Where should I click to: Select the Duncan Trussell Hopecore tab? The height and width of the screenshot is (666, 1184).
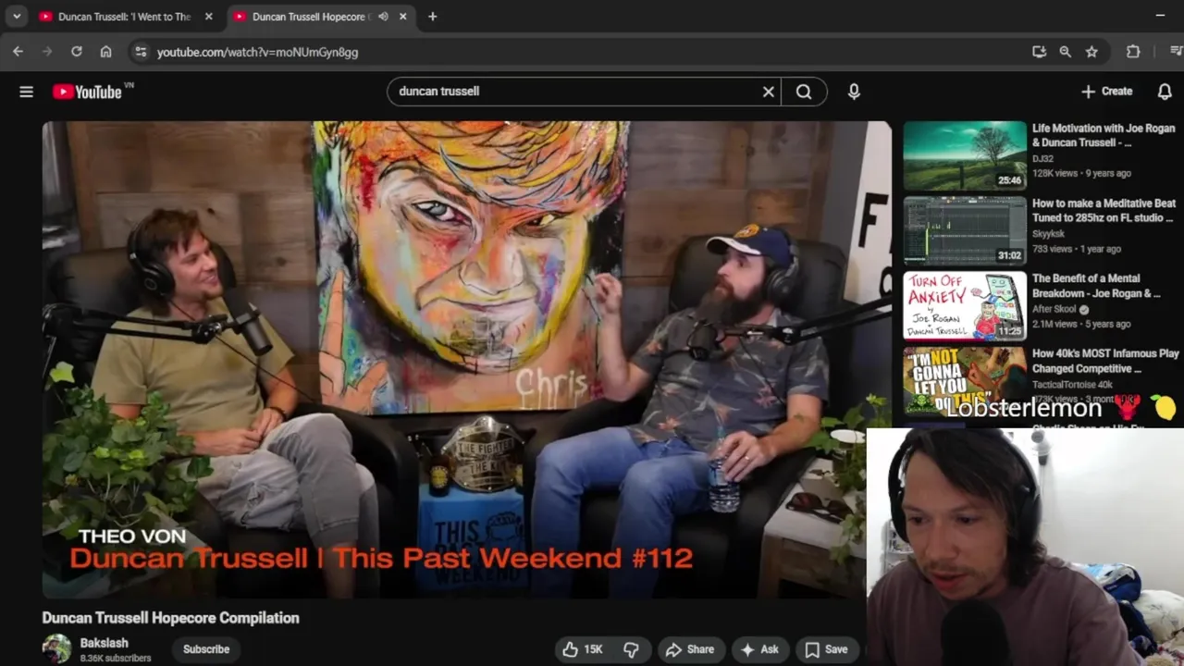click(310, 17)
